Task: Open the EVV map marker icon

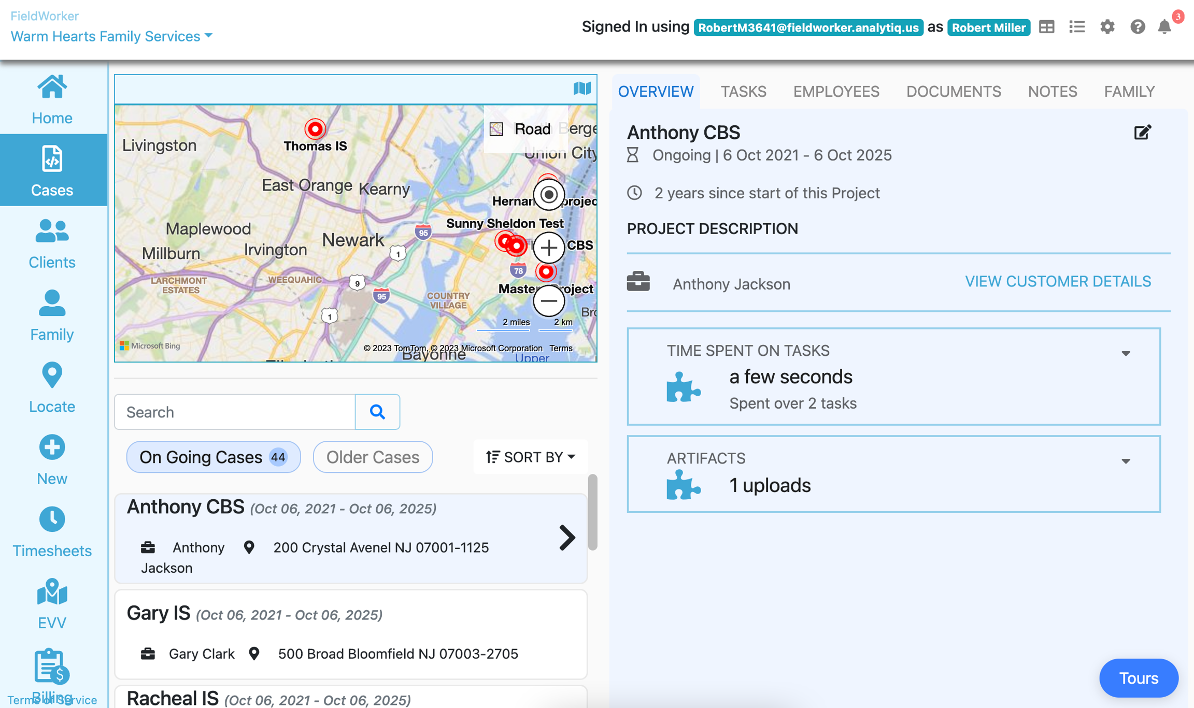Action: point(52,592)
